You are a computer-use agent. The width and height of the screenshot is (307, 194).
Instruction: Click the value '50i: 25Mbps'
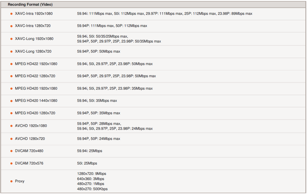[87, 163]
